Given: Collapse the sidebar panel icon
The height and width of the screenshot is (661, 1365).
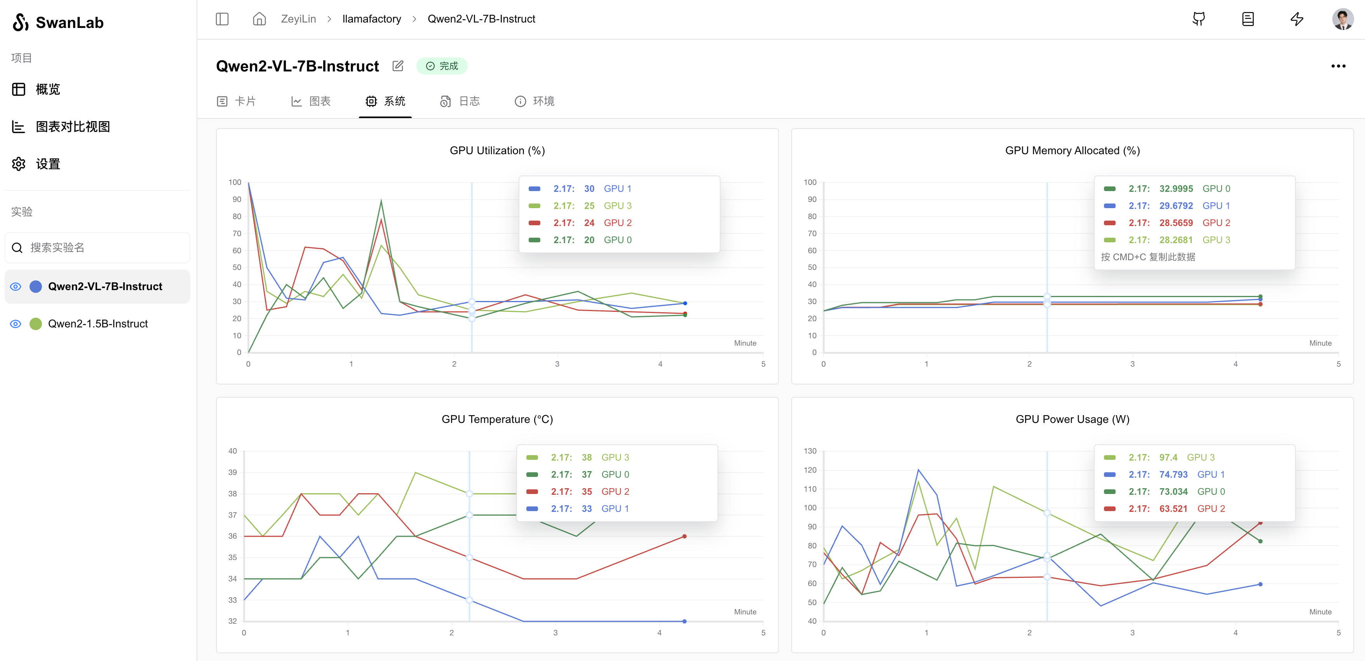Looking at the screenshot, I should [222, 19].
